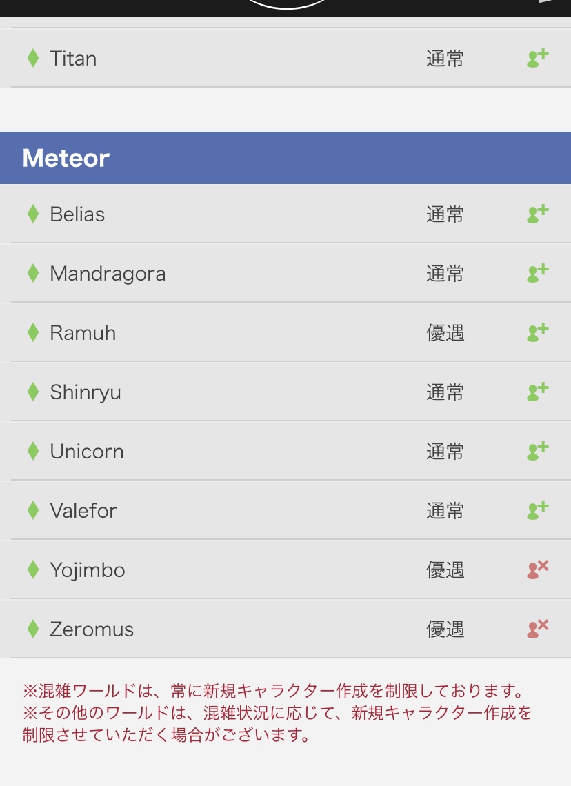Click Mandragora's green add-character icon
Screen dimensions: 571x786
(537, 273)
